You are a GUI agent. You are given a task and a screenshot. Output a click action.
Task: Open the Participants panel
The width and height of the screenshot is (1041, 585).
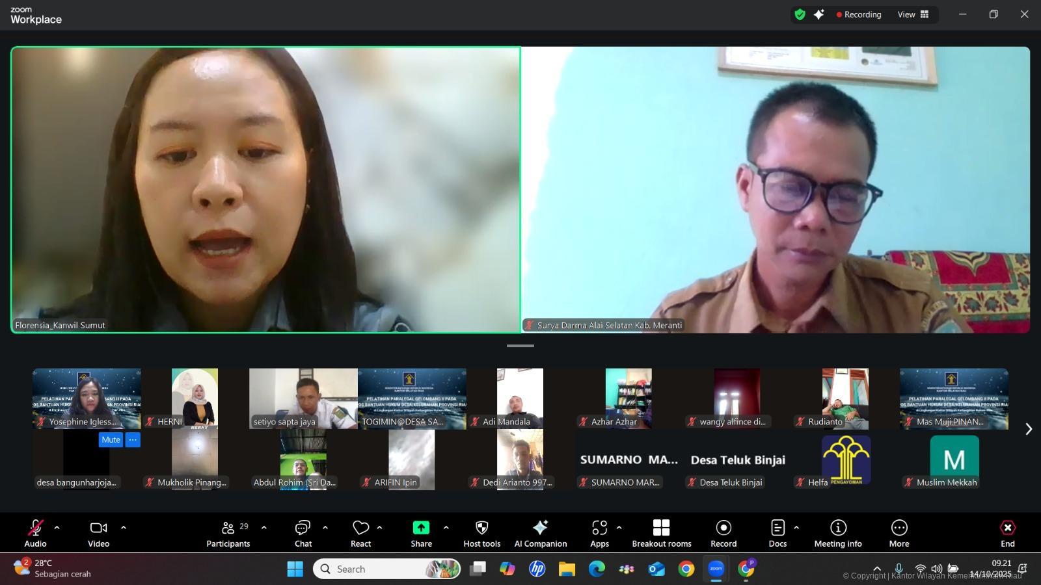228,533
